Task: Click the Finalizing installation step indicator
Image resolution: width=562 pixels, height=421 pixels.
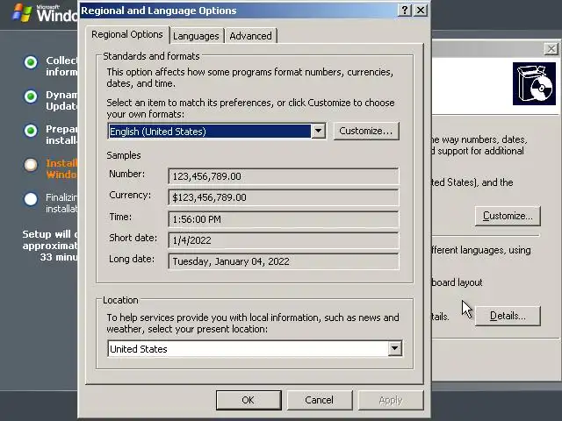Action: tap(31, 199)
